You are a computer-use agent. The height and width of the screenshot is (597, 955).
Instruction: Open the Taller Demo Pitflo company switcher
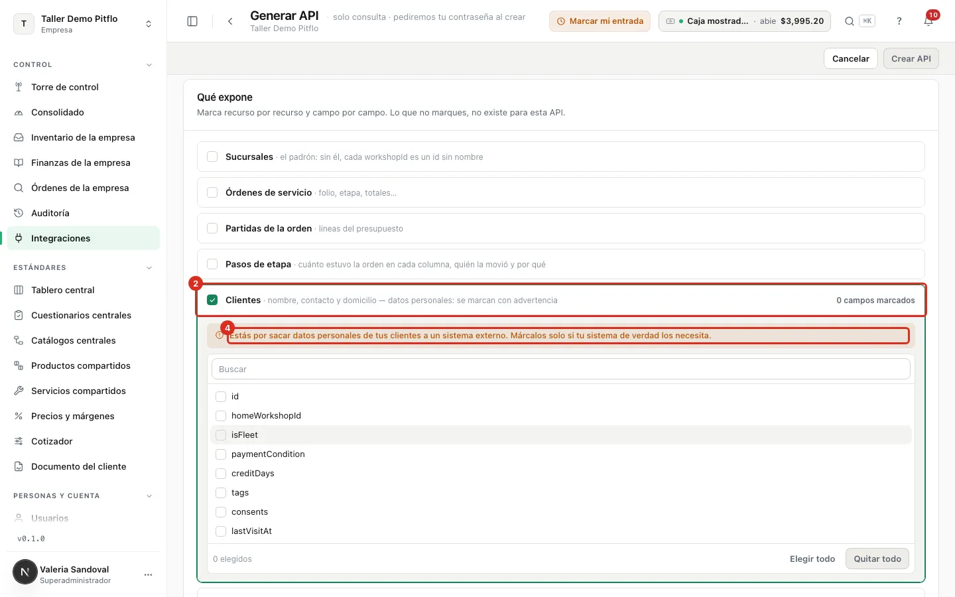84,24
